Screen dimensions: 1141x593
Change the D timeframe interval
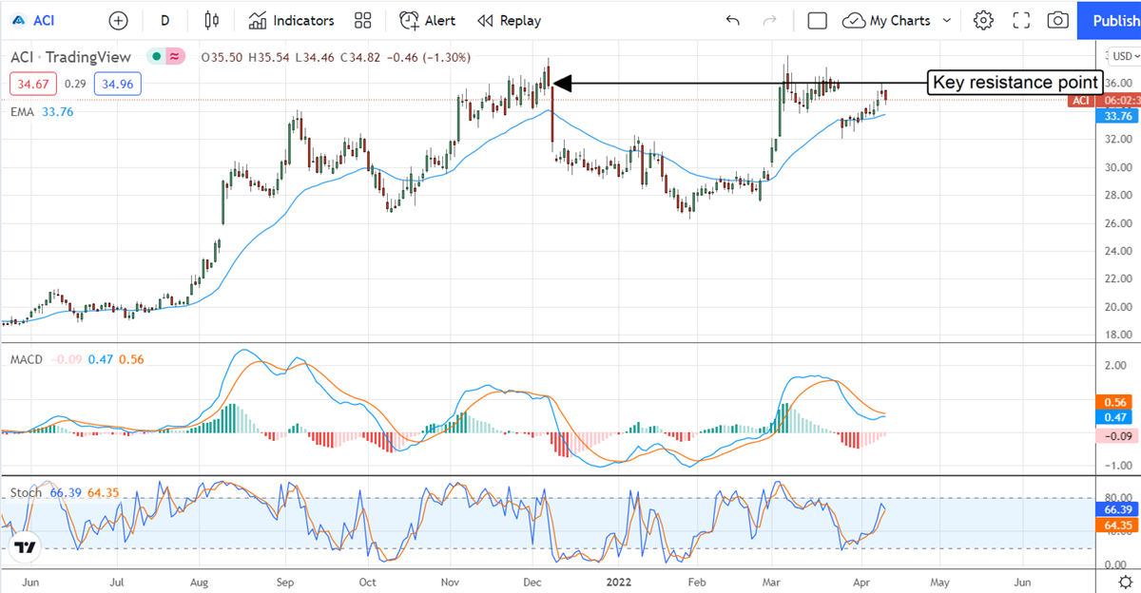(165, 20)
